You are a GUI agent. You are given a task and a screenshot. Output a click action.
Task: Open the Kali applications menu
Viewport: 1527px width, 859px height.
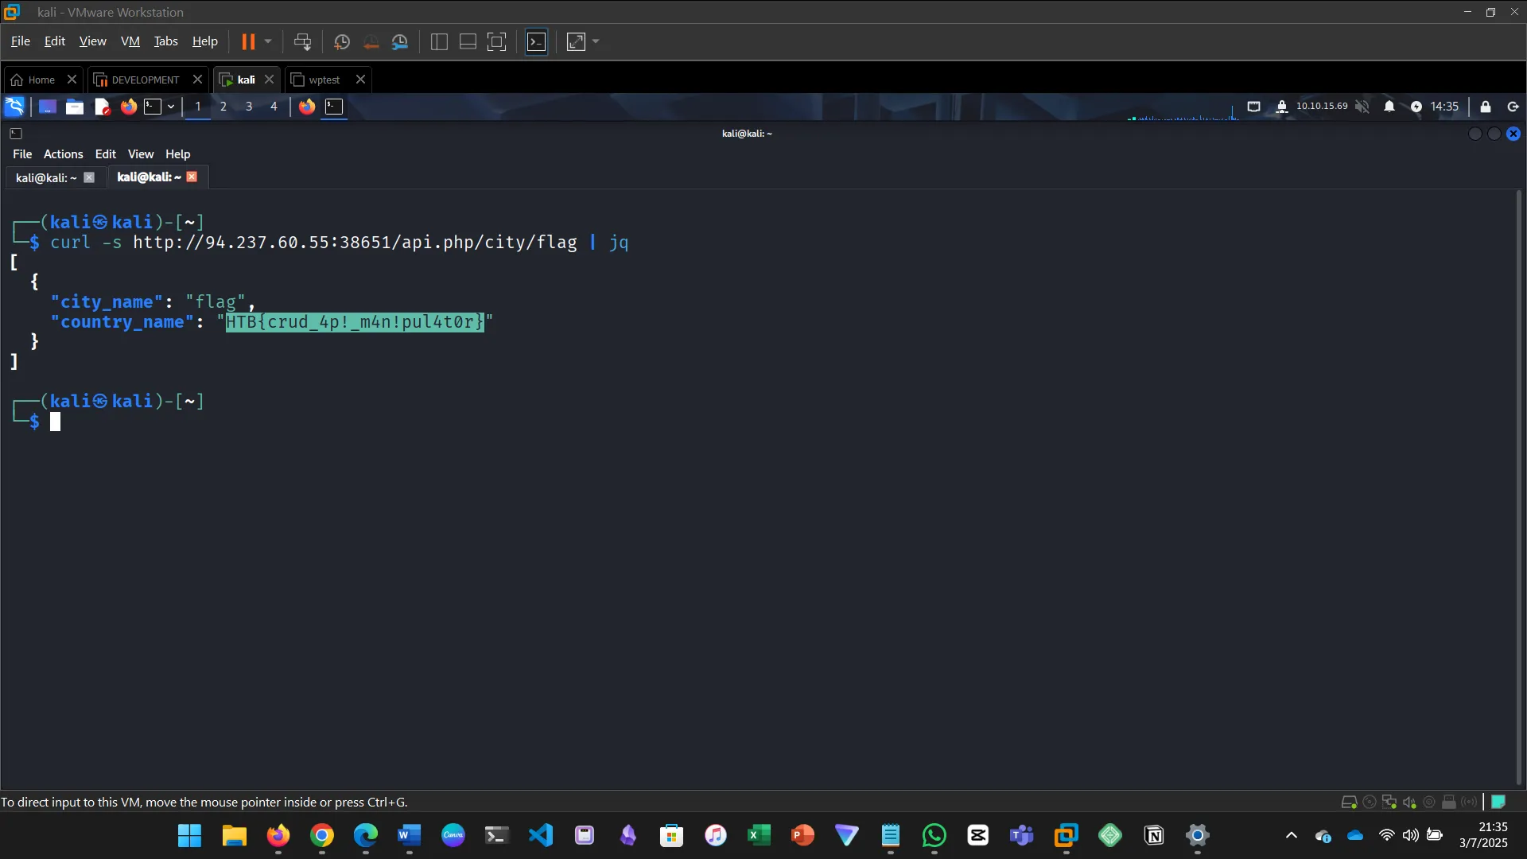click(x=14, y=107)
